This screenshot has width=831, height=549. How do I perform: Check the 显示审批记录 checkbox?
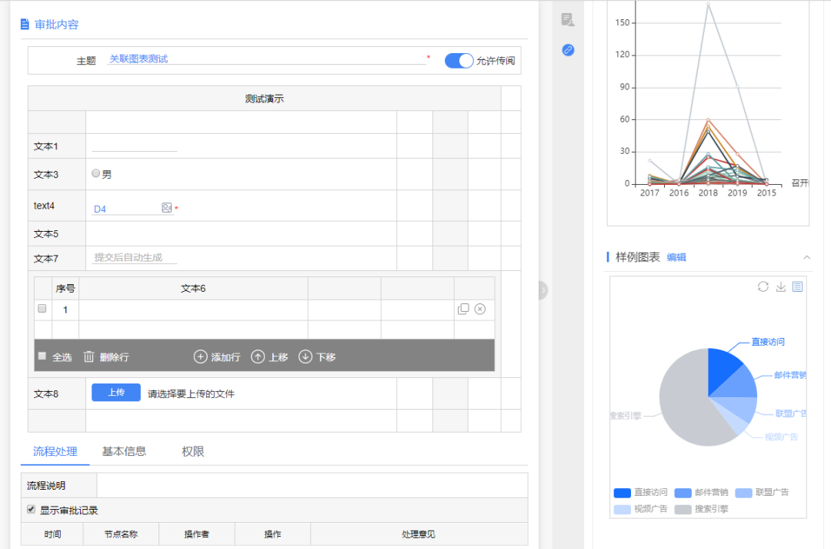[32, 510]
